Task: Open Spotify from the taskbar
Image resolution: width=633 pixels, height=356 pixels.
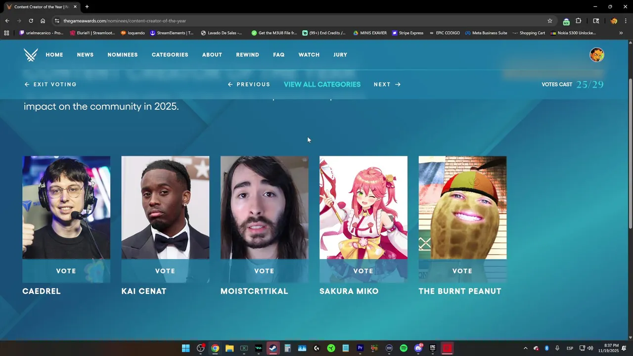Action: tap(404, 348)
